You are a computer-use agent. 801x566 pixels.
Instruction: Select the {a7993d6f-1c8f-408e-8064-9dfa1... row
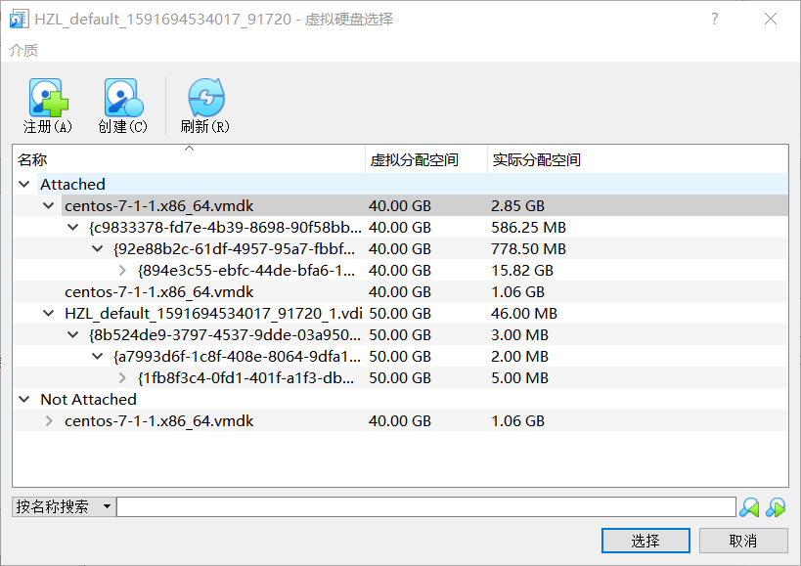point(401,356)
